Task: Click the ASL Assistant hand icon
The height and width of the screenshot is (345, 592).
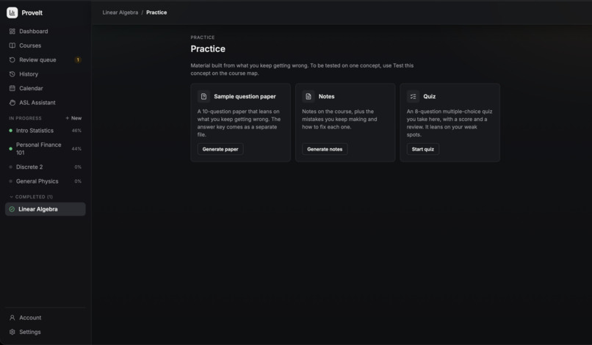Action: point(12,103)
